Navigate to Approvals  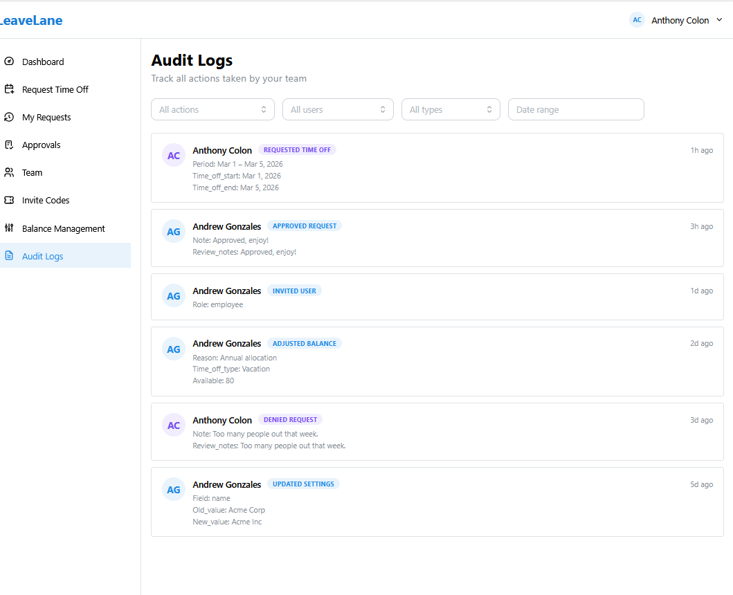(x=66, y=145)
